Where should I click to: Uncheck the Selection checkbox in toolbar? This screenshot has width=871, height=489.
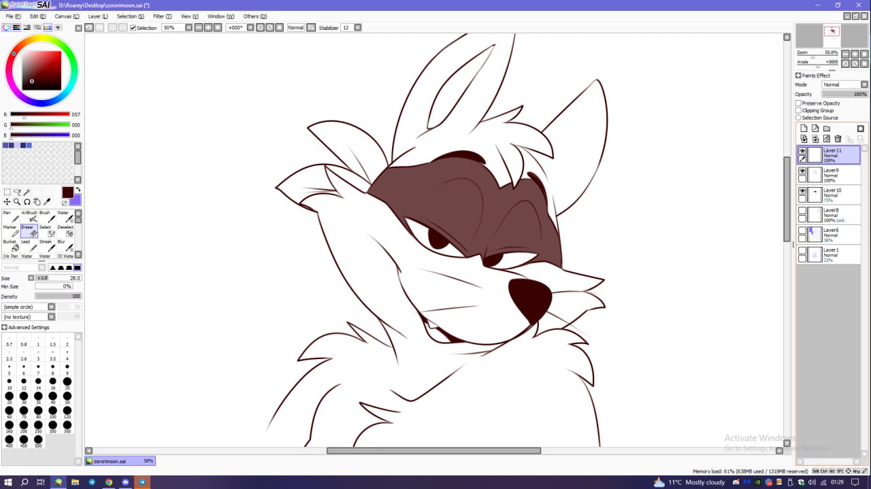[133, 28]
